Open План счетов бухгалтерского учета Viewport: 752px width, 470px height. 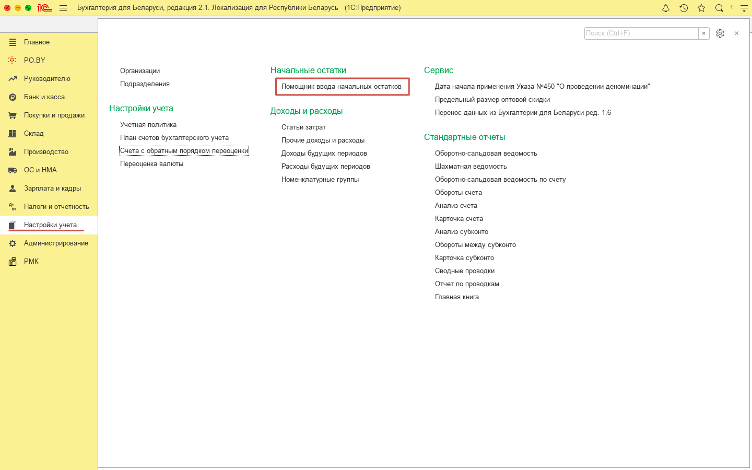click(x=174, y=138)
